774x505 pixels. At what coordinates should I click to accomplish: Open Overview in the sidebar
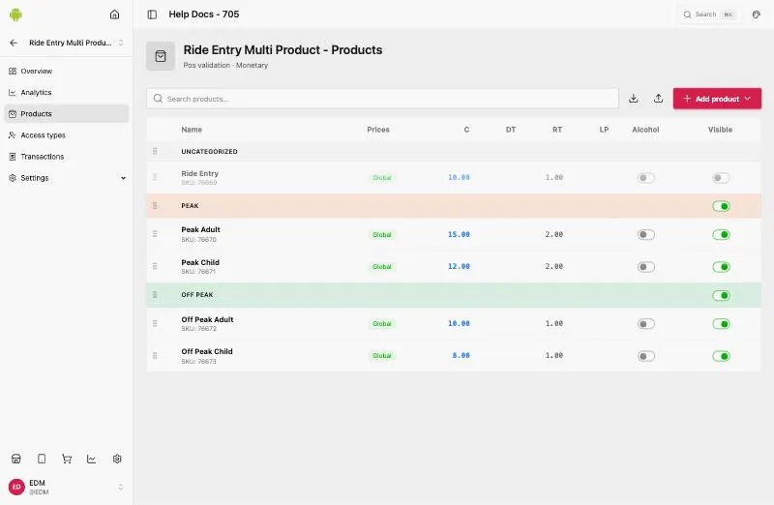67,71
